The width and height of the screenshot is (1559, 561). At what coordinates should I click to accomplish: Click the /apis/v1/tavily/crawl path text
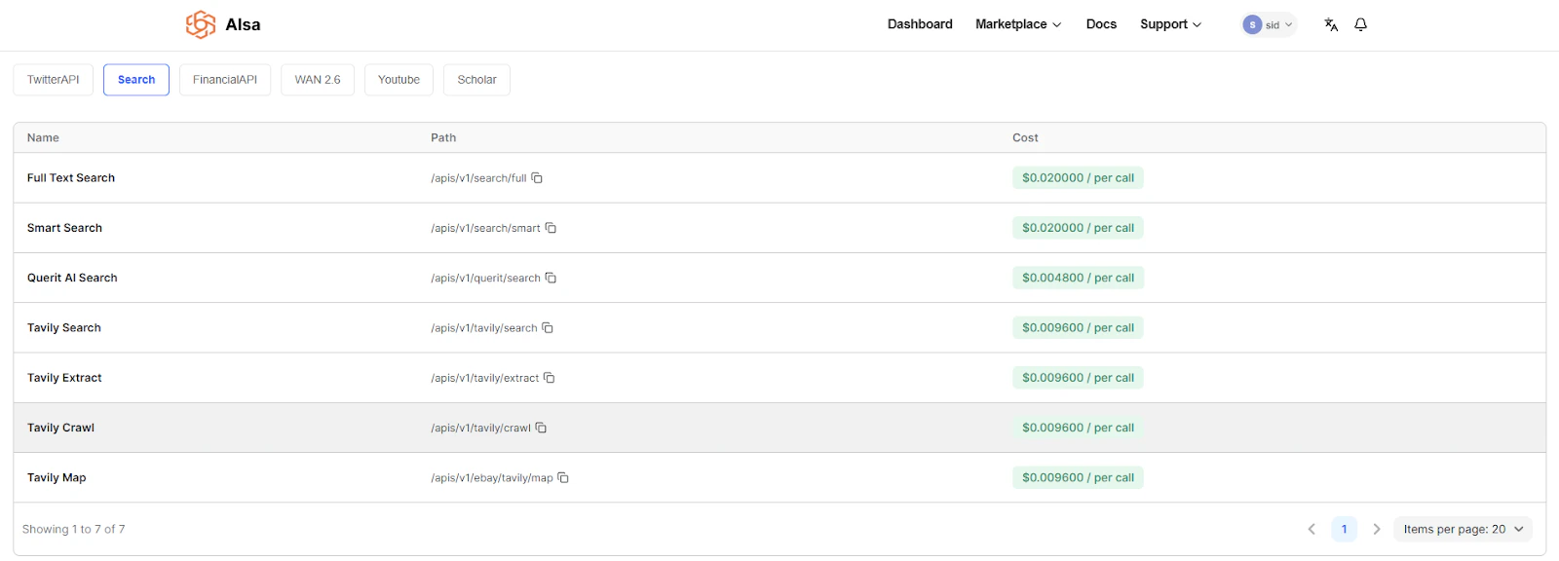pyautogui.click(x=480, y=428)
